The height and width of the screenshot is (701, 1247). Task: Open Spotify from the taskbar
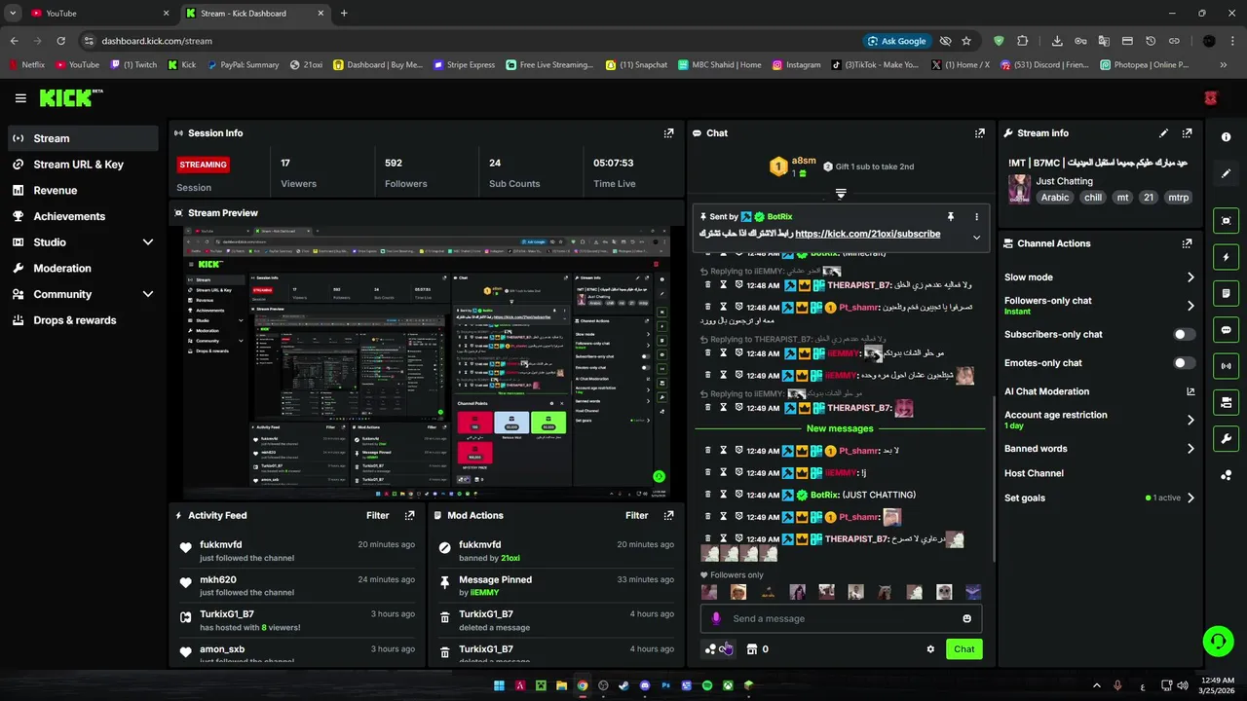[x=707, y=685]
